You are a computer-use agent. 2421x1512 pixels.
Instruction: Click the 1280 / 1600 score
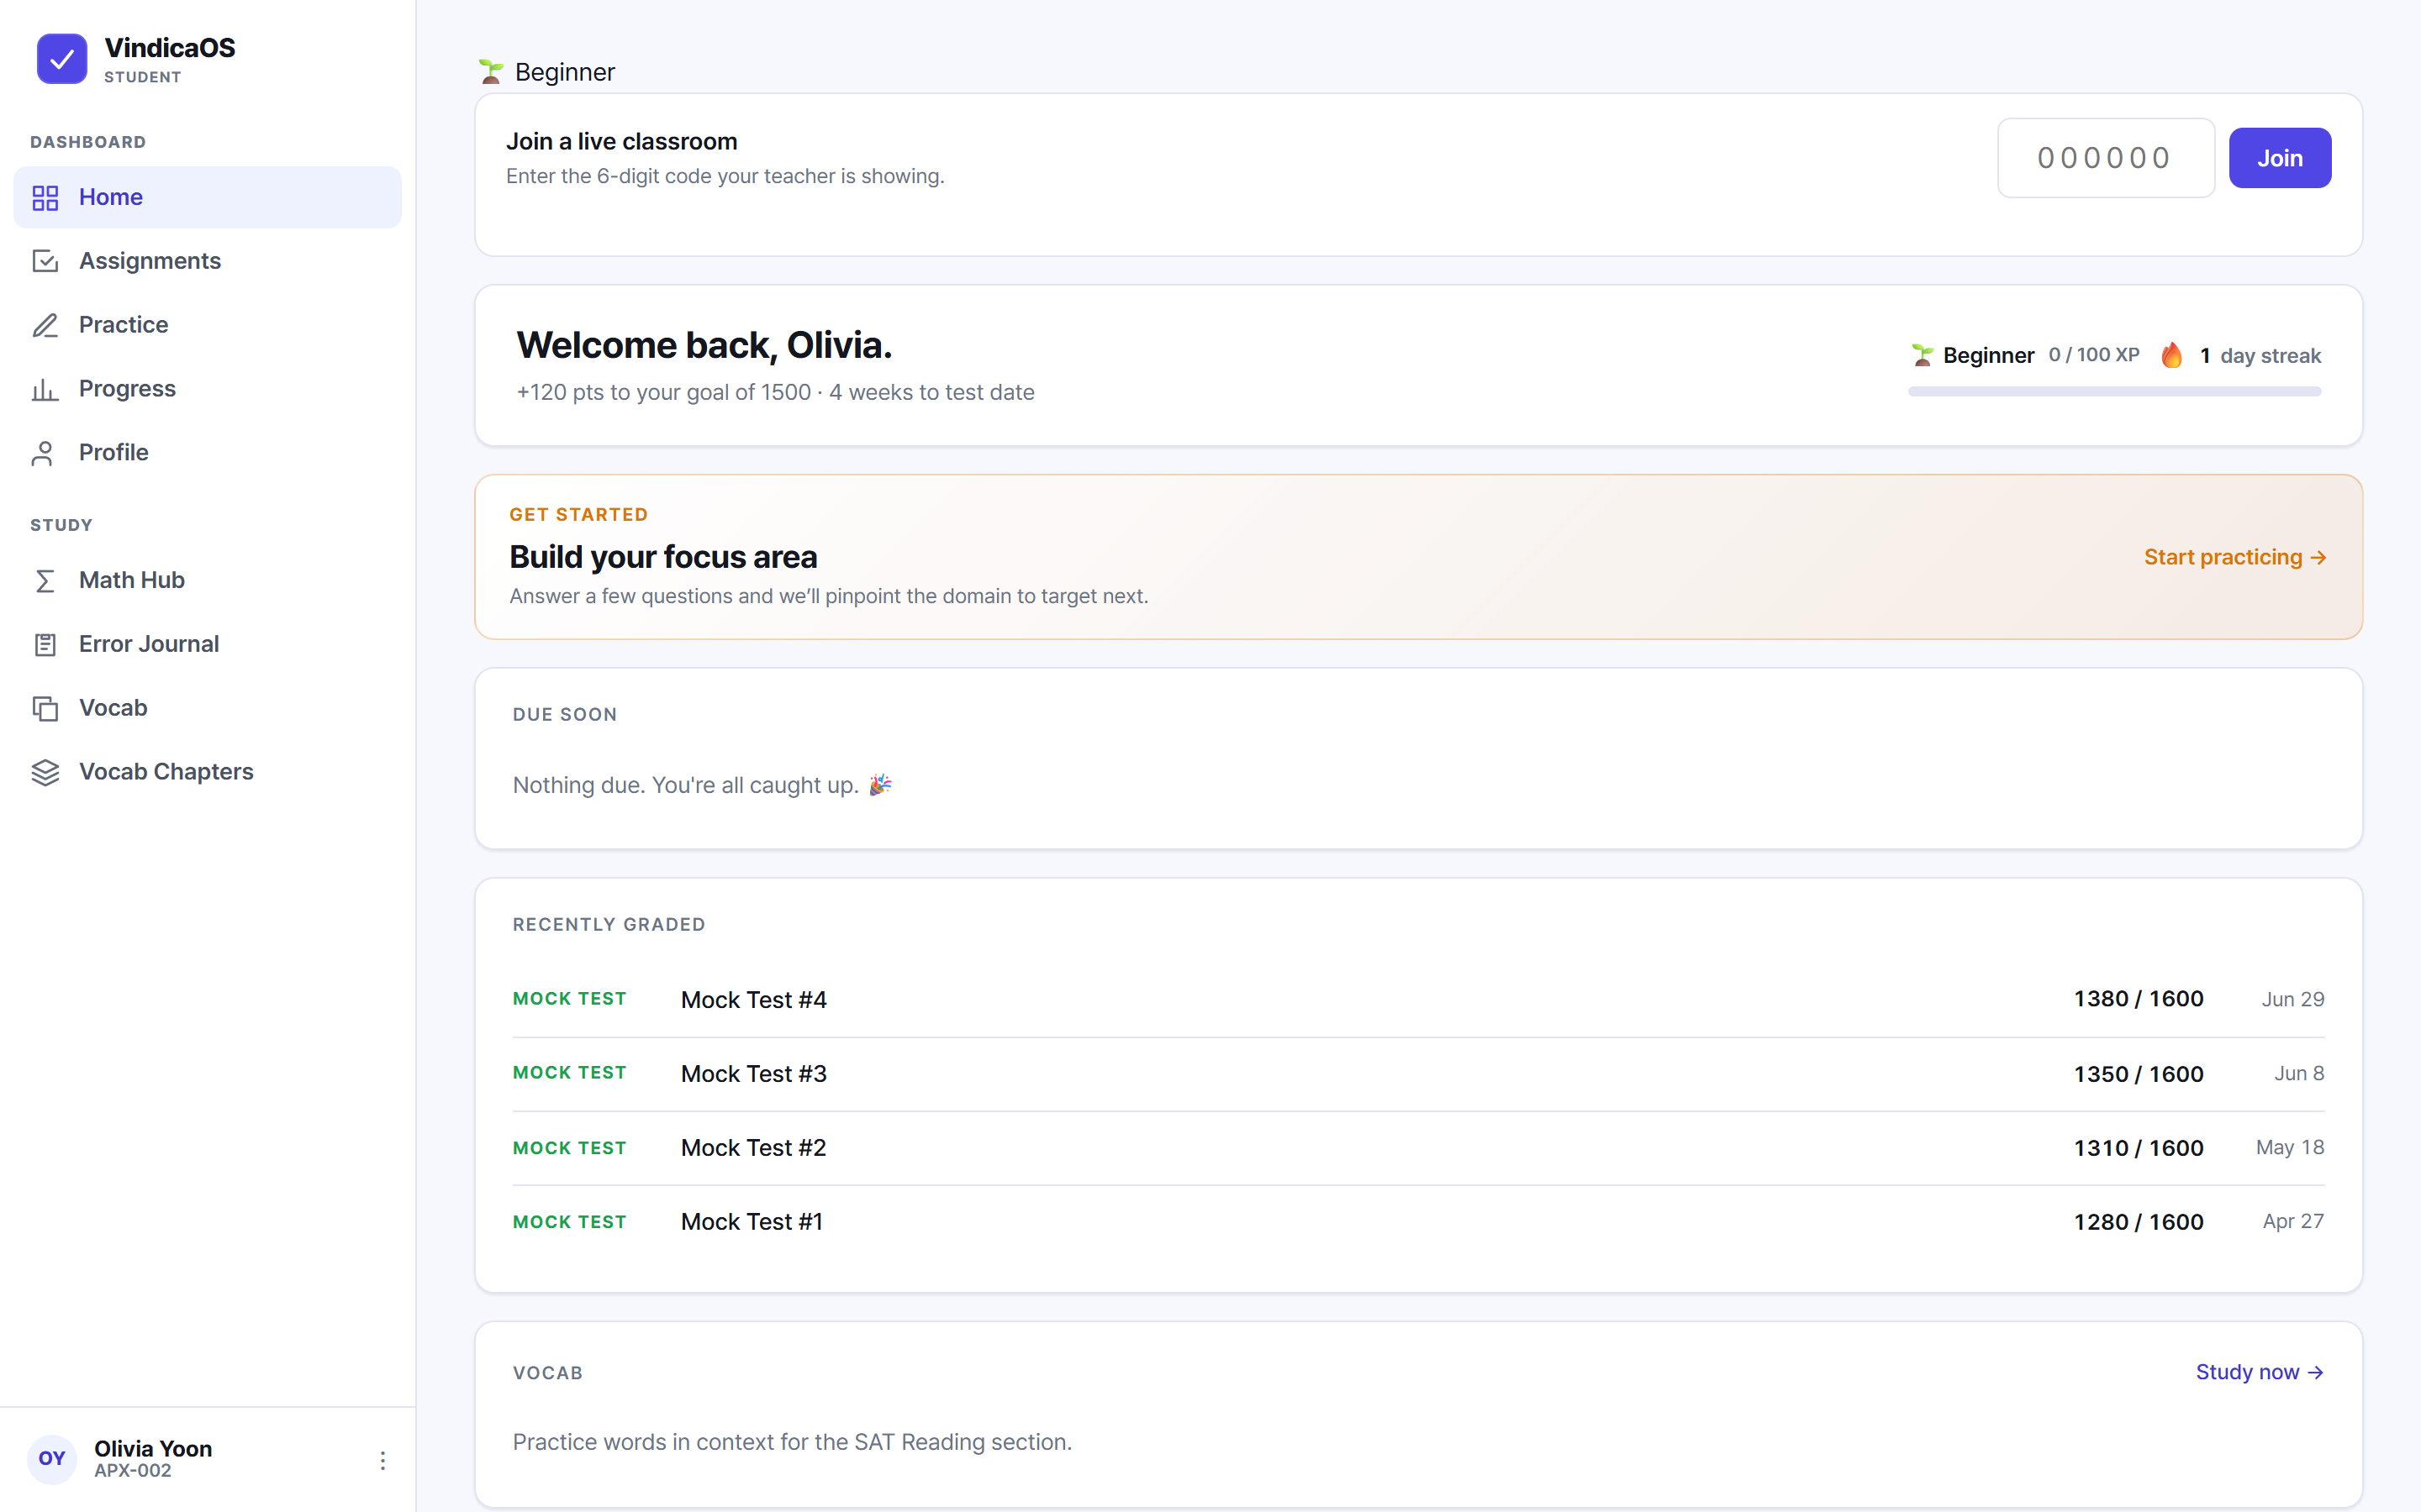coord(2138,1222)
